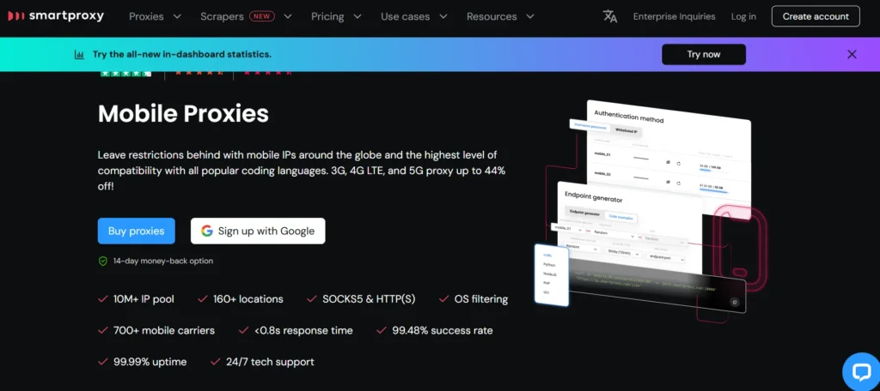Image resolution: width=880 pixels, height=391 pixels.
Task: Open the language translation icon
Action: click(610, 16)
